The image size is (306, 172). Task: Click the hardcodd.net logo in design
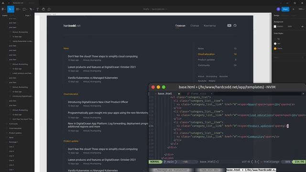pos(72,25)
